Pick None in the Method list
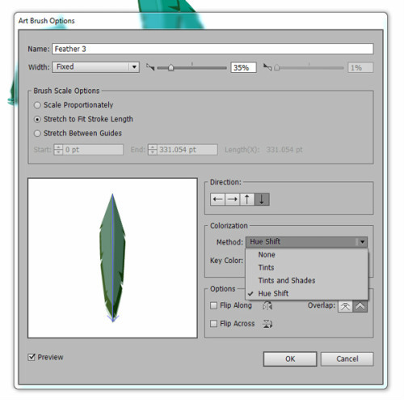This screenshot has height=400, width=404. pos(267,254)
